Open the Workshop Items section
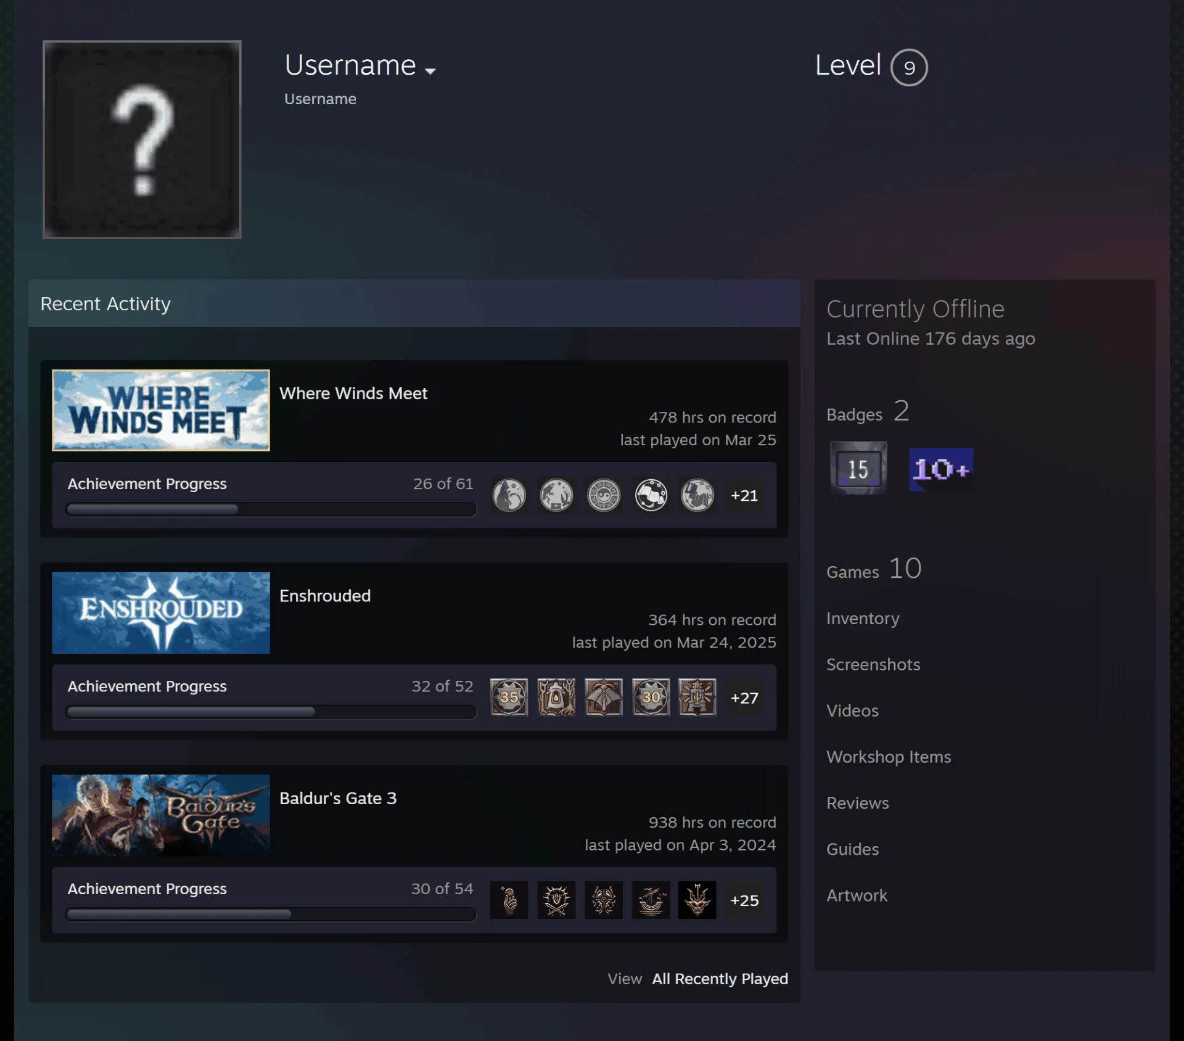This screenshot has height=1041, width=1184. point(889,757)
